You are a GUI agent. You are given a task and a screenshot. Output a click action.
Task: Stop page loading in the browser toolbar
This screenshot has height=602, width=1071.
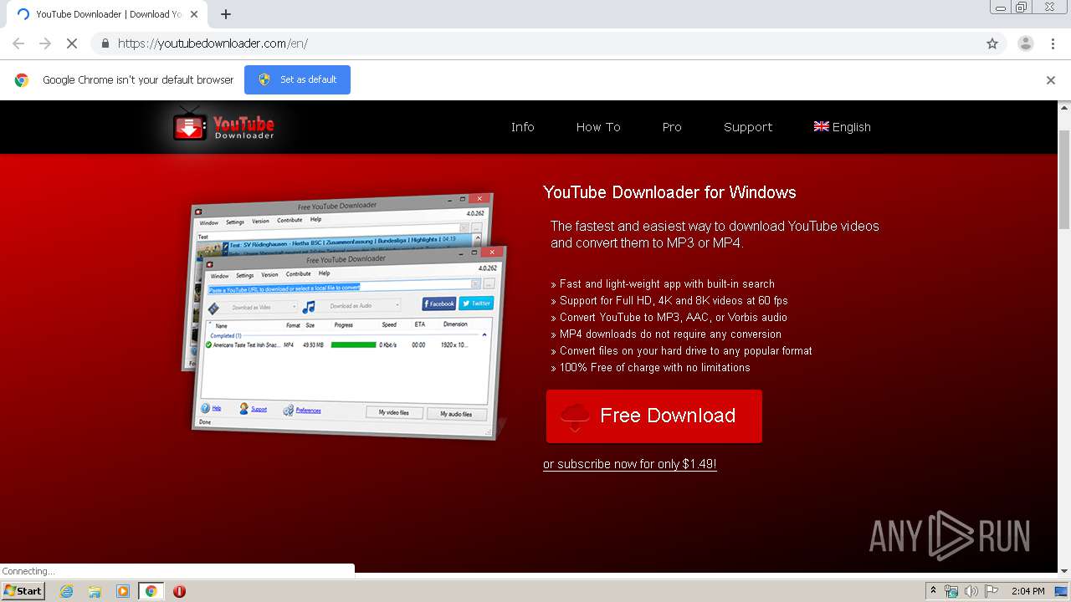tap(72, 43)
